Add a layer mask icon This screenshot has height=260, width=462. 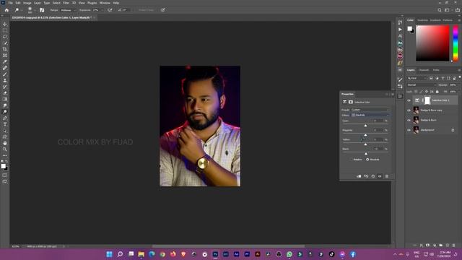coord(428,246)
